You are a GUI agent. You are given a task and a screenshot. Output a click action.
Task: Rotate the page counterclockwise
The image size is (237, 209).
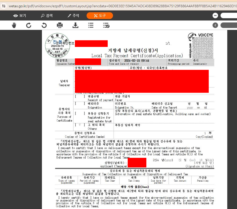point(44,25)
